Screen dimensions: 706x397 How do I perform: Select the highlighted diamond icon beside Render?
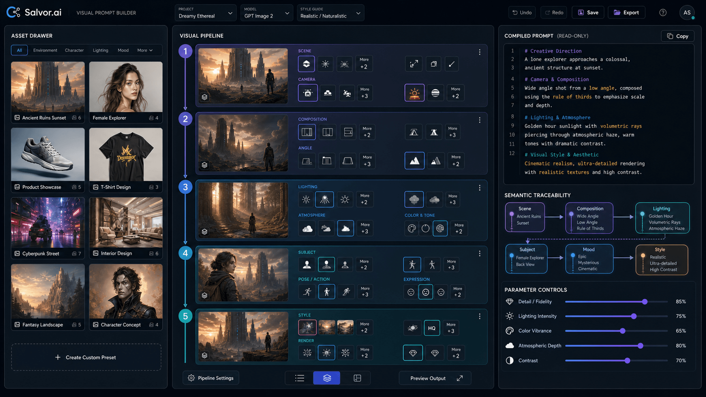[x=413, y=353]
